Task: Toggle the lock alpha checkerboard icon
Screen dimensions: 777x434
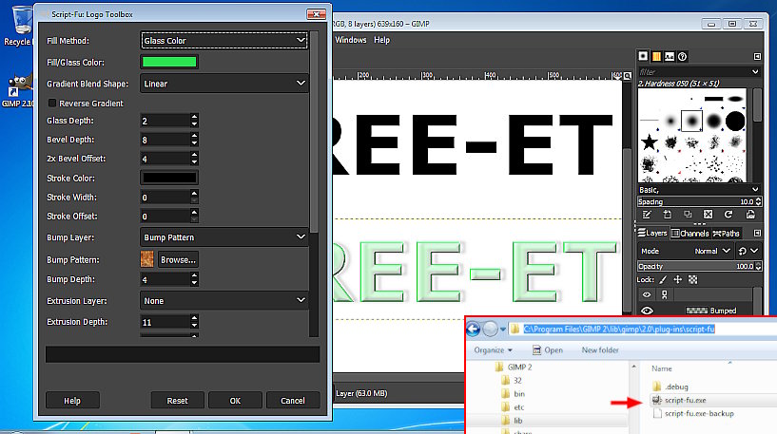Action: pos(692,280)
